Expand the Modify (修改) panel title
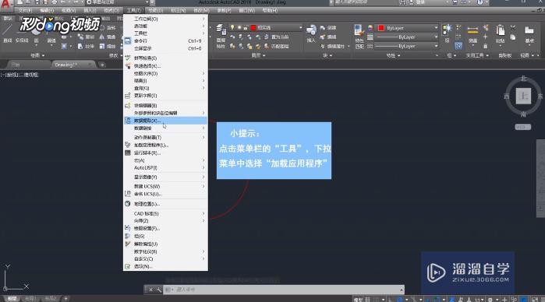 click(115, 55)
